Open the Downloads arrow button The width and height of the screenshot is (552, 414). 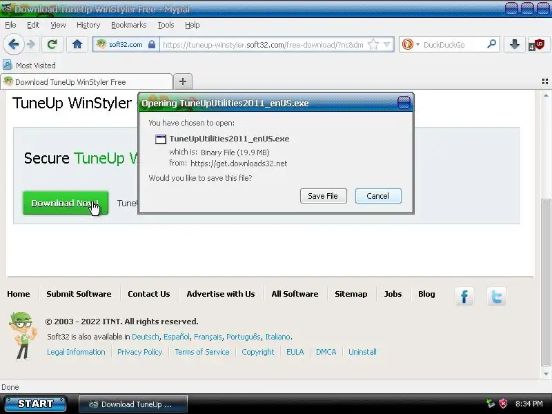point(514,44)
